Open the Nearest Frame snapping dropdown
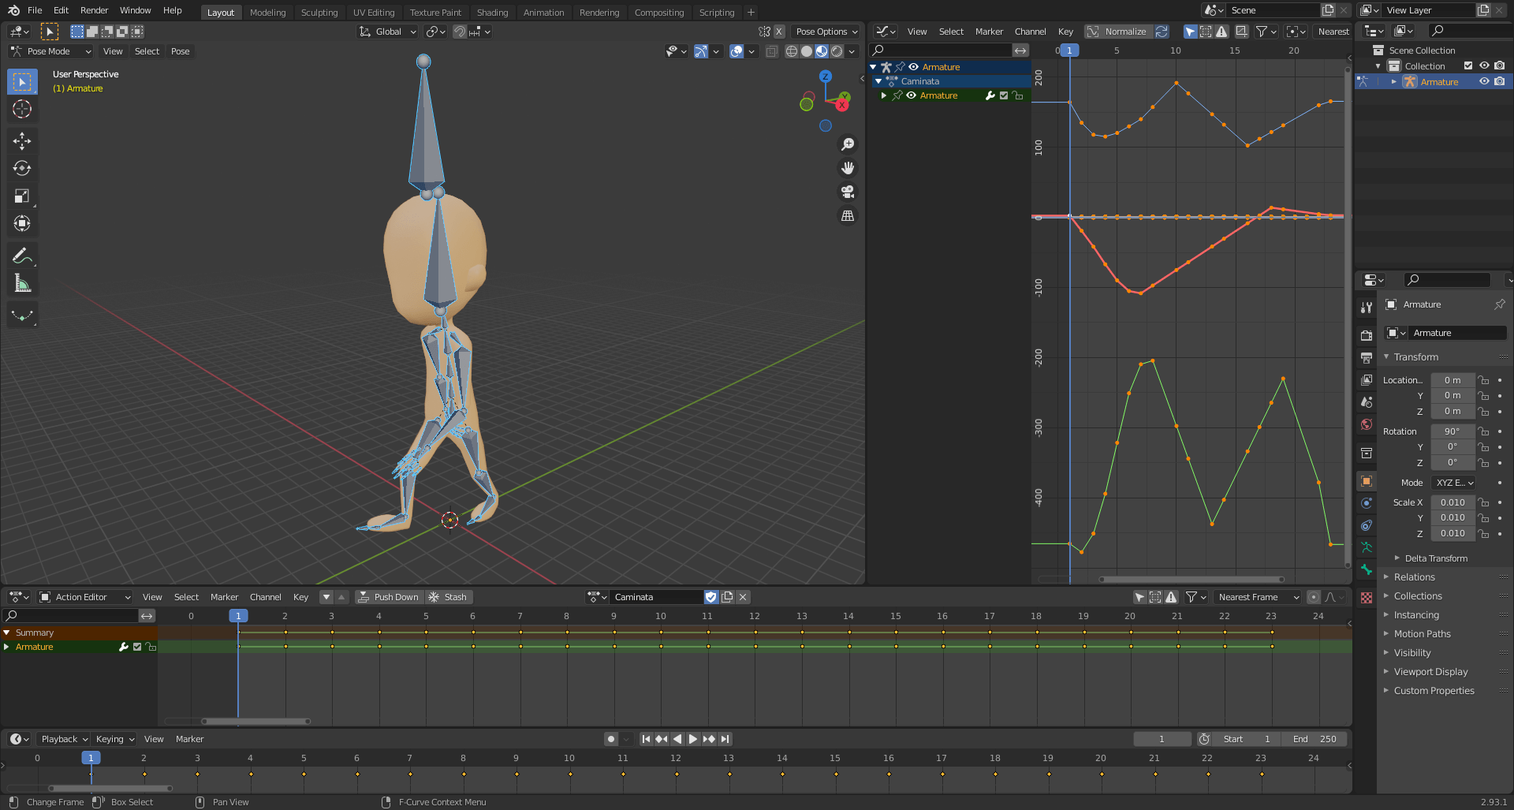1514x810 pixels. click(x=1258, y=597)
